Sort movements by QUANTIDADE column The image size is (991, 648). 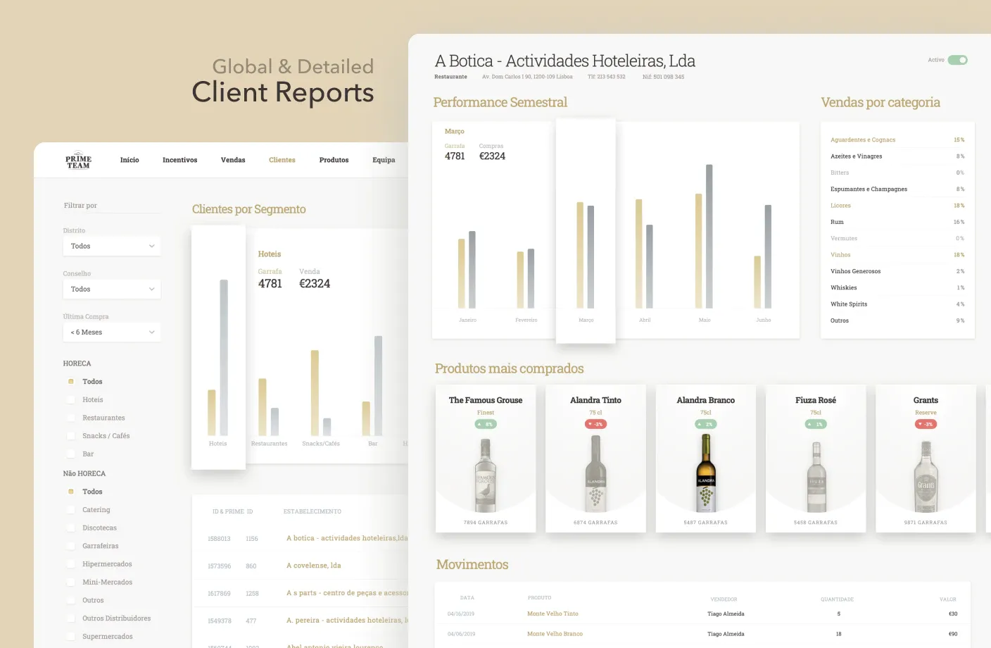pyautogui.click(x=837, y=599)
